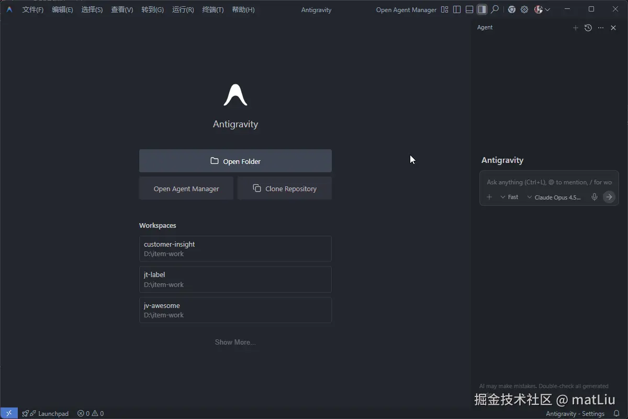Click the microphone voice input icon
This screenshot has width=628, height=419.
pyautogui.click(x=595, y=197)
